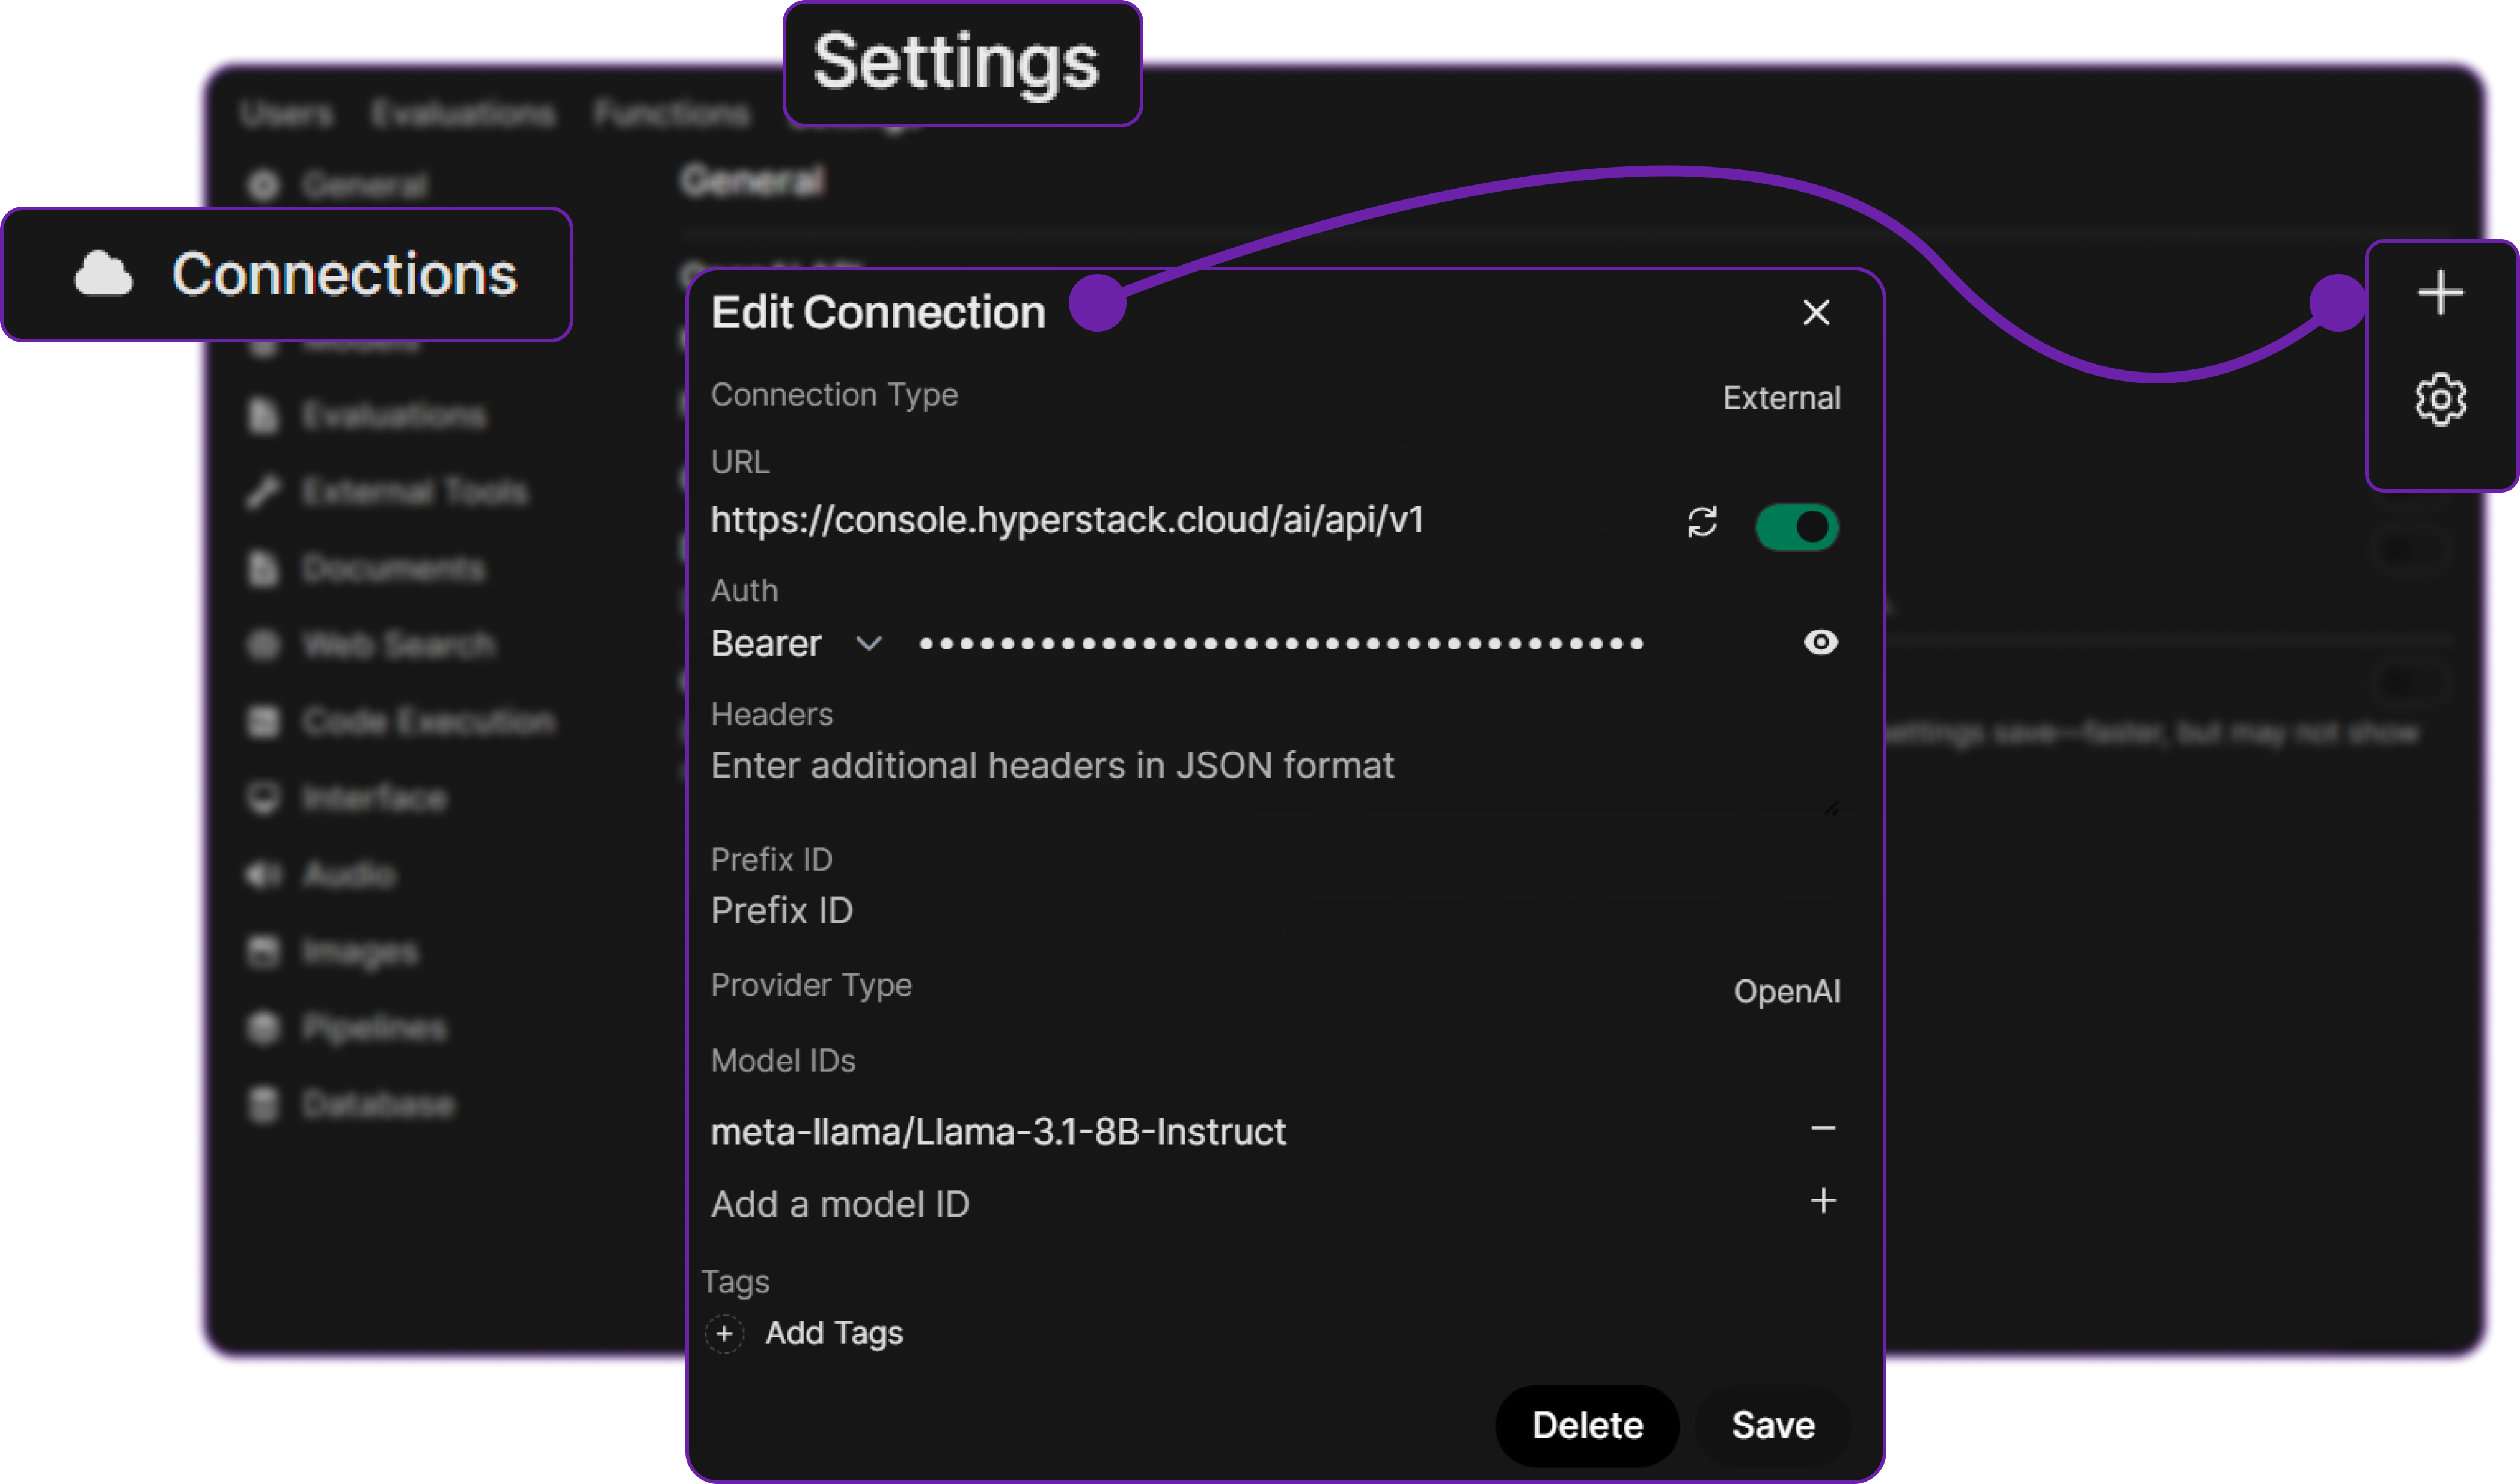Save the edited connection
This screenshot has height=1484, width=2520.
[1773, 1426]
